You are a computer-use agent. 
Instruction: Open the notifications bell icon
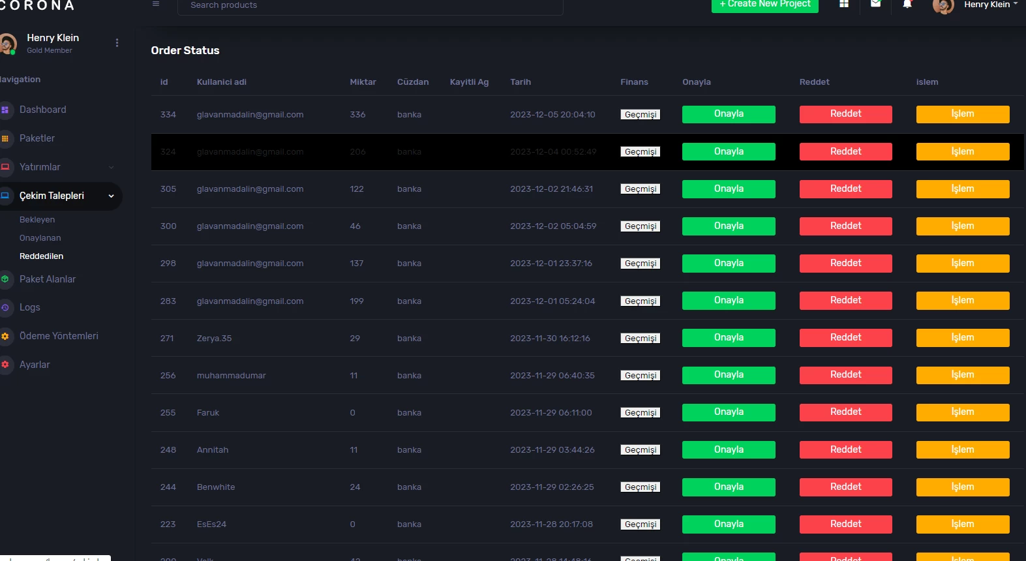pyautogui.click(x=907, y=4)
